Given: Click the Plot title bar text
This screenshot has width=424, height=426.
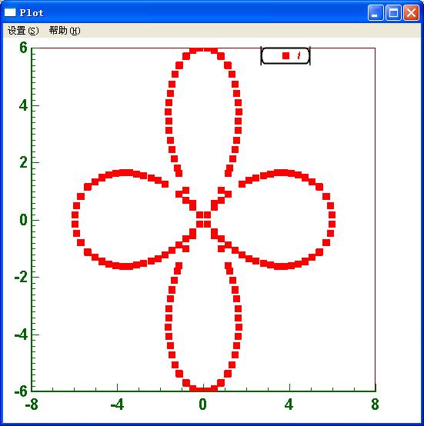Looking at the screenshot, I should coord(32,13).
